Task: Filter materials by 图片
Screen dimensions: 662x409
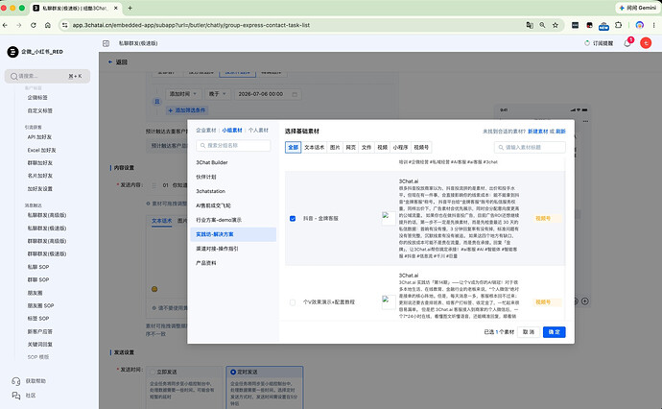Action: tap(335, 148)
